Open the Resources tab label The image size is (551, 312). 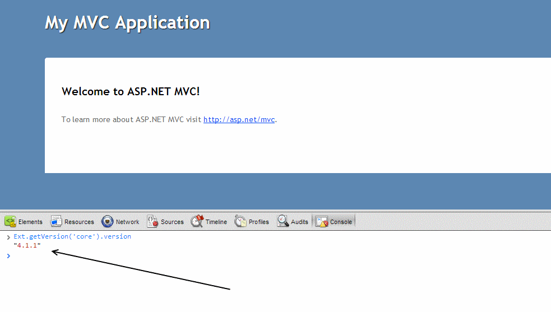[79, 222]
